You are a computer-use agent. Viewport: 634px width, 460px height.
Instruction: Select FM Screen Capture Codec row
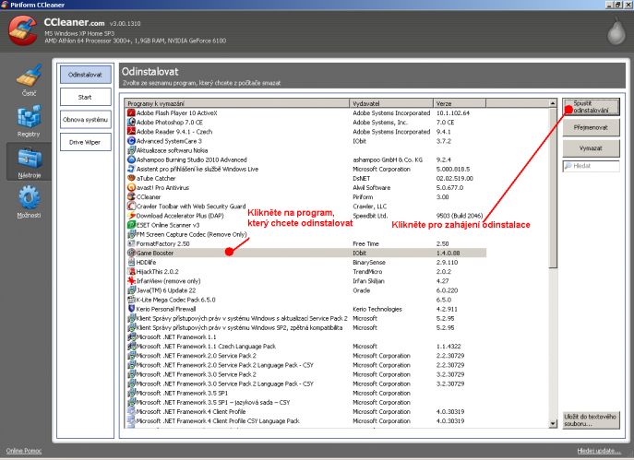pos(306,234)
